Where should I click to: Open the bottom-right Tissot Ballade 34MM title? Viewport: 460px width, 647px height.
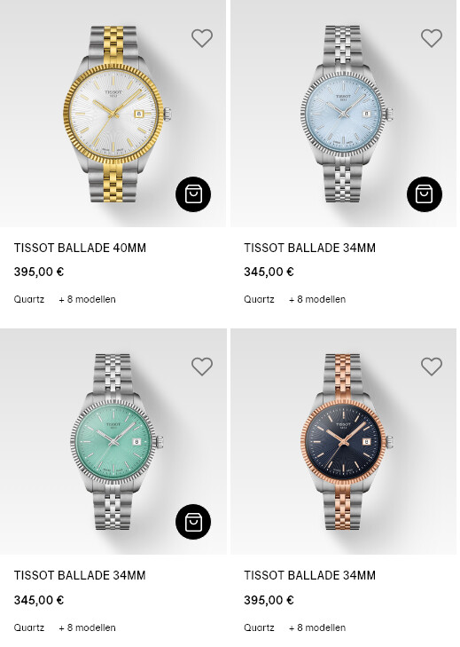[309, 576]
